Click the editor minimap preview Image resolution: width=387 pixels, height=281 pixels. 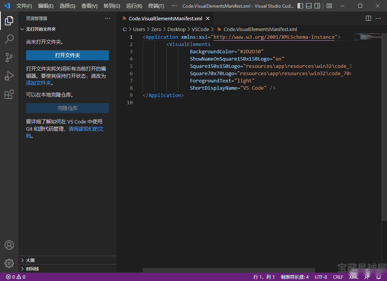click(368, 37)
